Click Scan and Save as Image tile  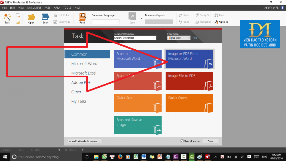click(138, 125)
